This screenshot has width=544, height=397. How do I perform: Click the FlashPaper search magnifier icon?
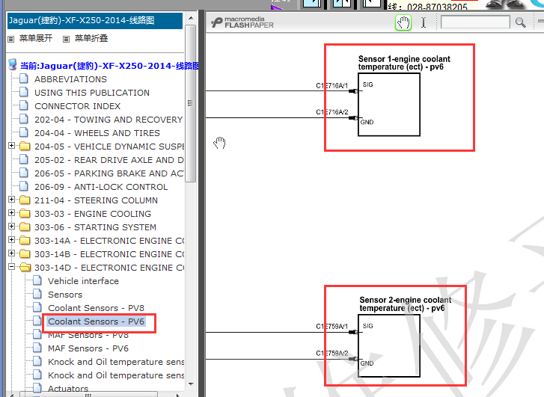pyautogui.click(x=520, y=23)
